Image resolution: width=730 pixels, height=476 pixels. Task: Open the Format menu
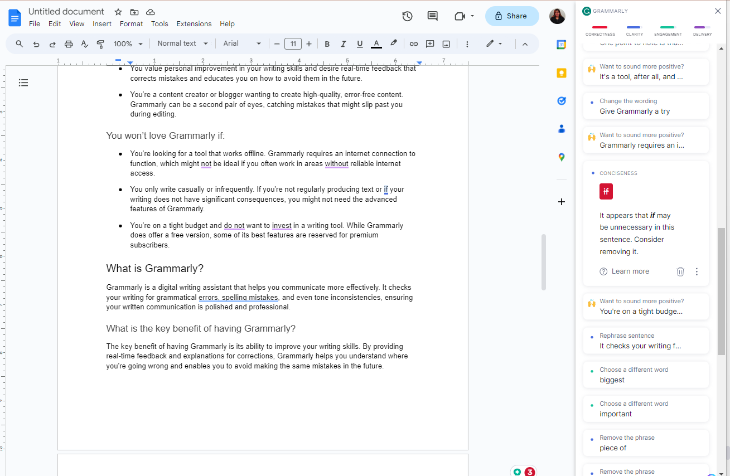point(132,24)
